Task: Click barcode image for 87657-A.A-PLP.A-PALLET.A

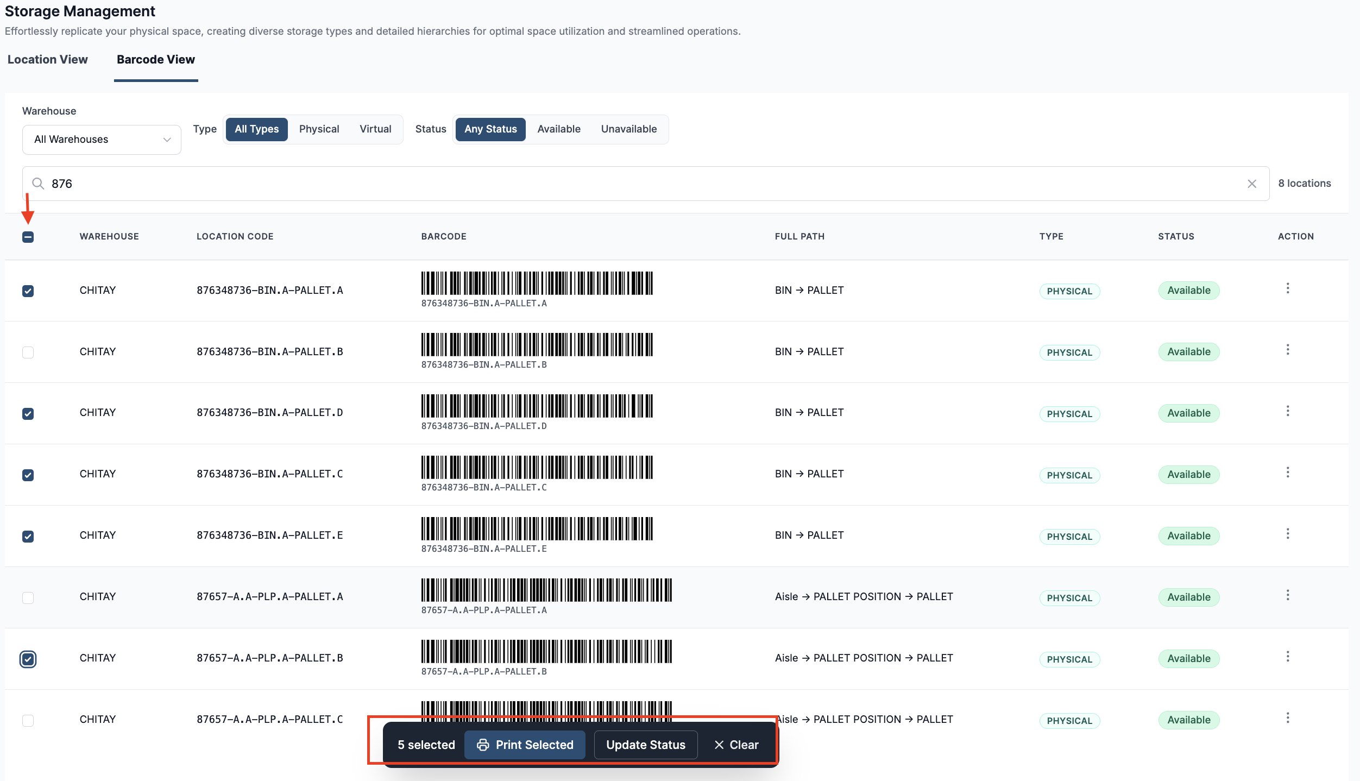Action: [546, 590]
